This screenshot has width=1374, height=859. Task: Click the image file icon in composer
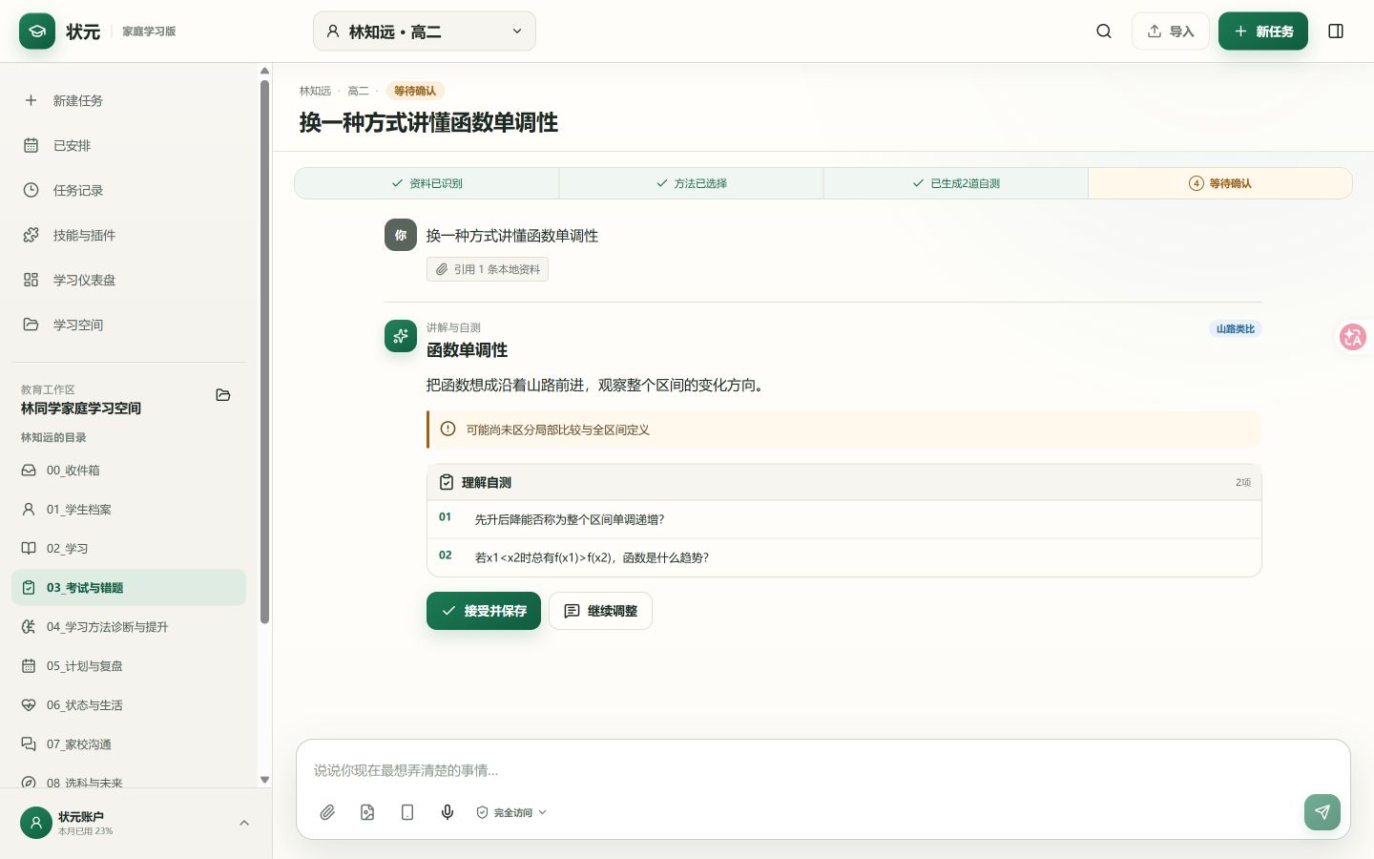tap(367, 812)
